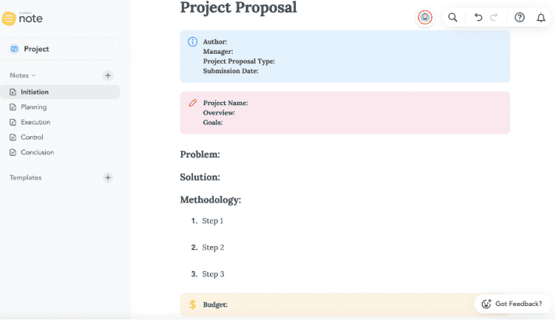Image resolution: width=556 pixels, height=320 pixels.
Task: Click the blue info icon in callout
Action: click(x=193, y=41)
